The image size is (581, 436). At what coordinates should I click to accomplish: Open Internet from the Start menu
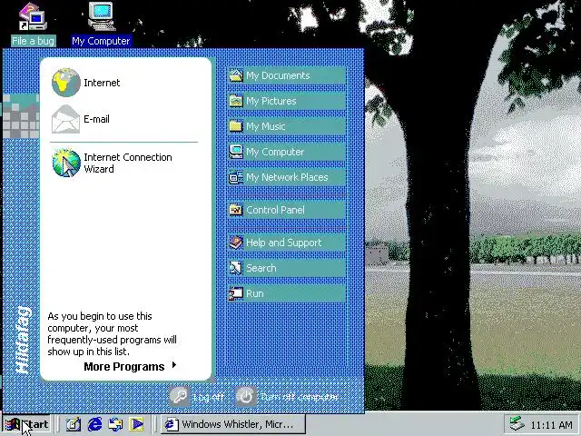click(124, 83)
